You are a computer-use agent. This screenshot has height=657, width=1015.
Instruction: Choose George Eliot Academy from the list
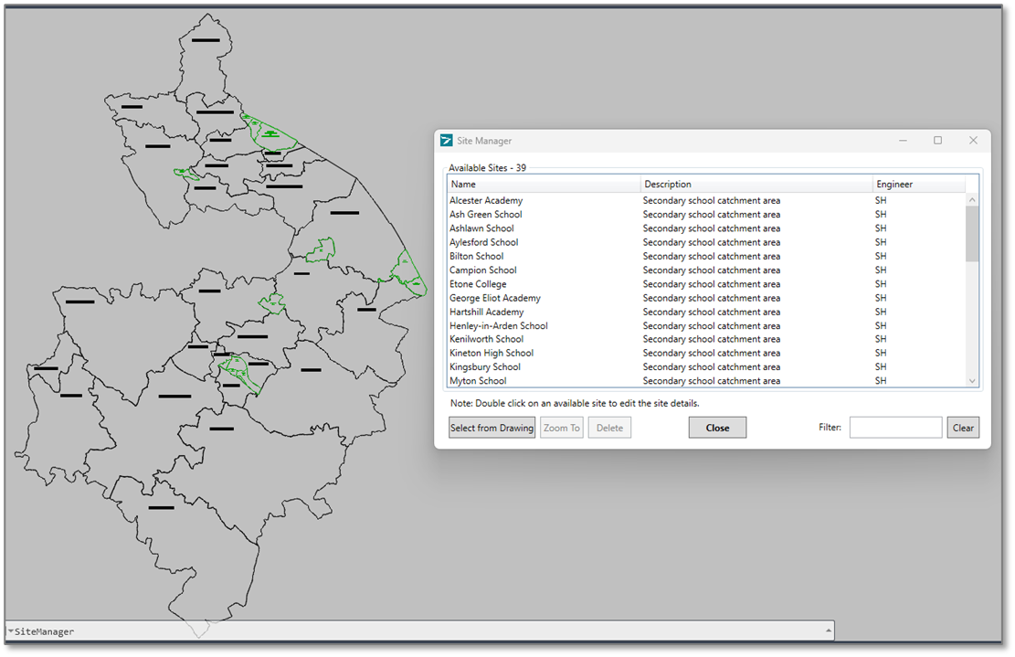click(x=494, y=298)
